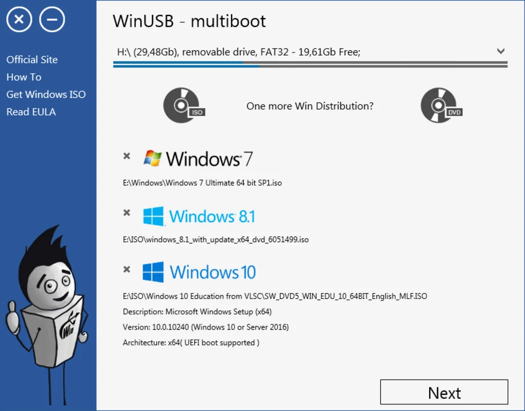The width and height of the screenshot is (525, 411).
Task: Click the WinUSB mascot character
Action: pos(46,315)
